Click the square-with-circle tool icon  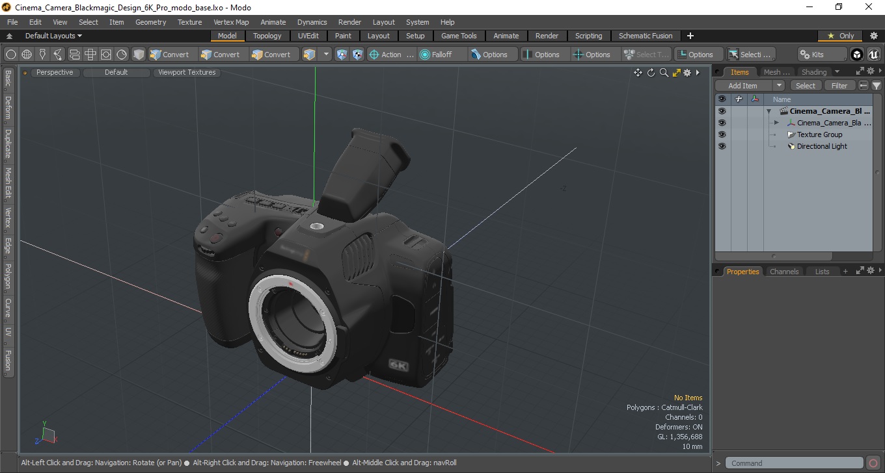[105, 55]
